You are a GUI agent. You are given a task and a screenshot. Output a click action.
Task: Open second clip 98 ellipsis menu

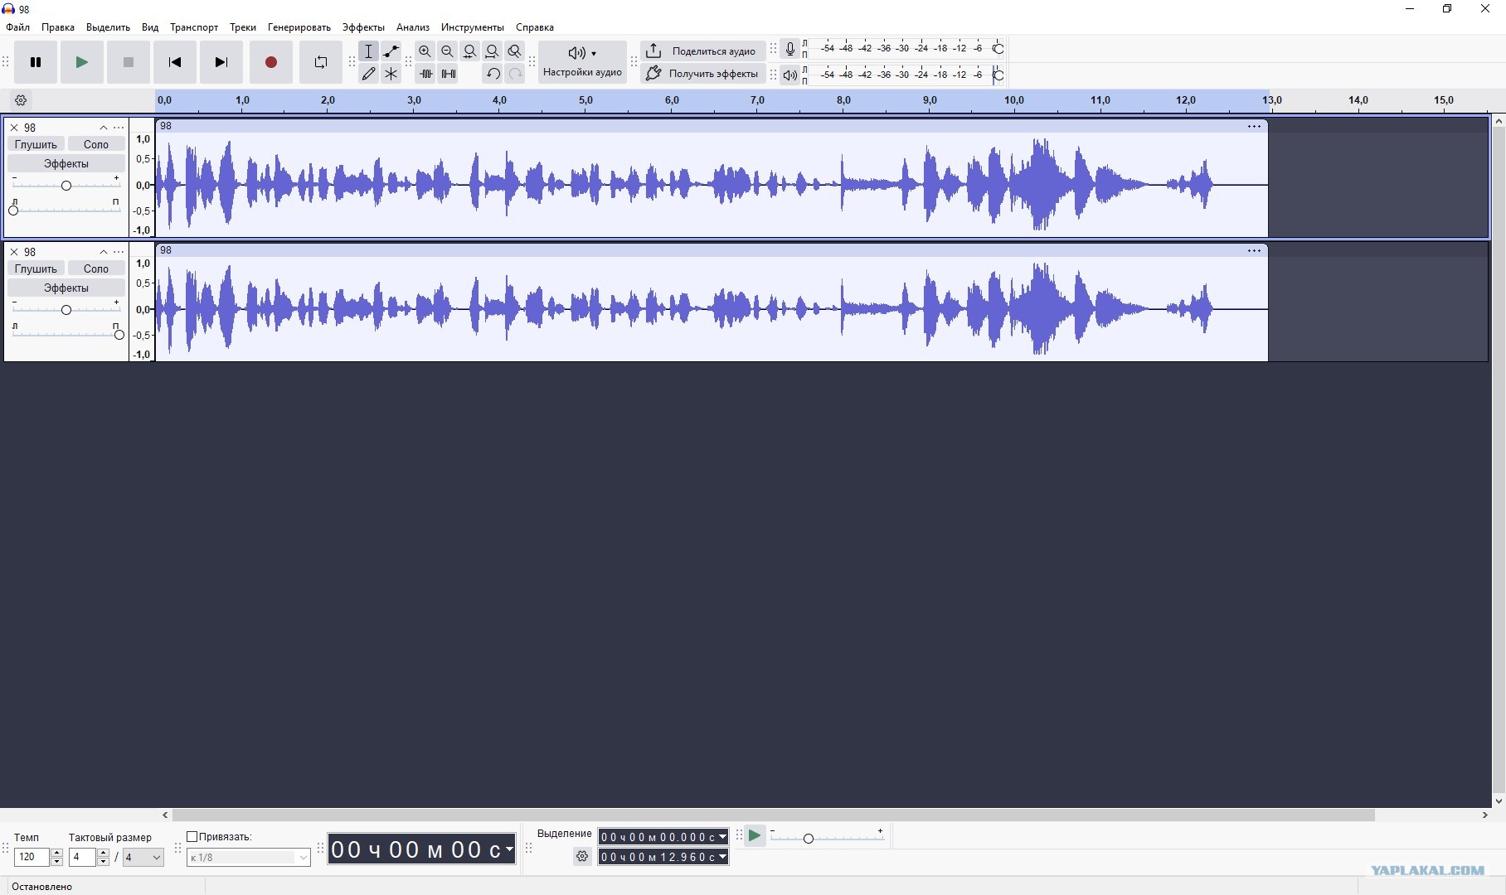click(x=1254, y=250)
